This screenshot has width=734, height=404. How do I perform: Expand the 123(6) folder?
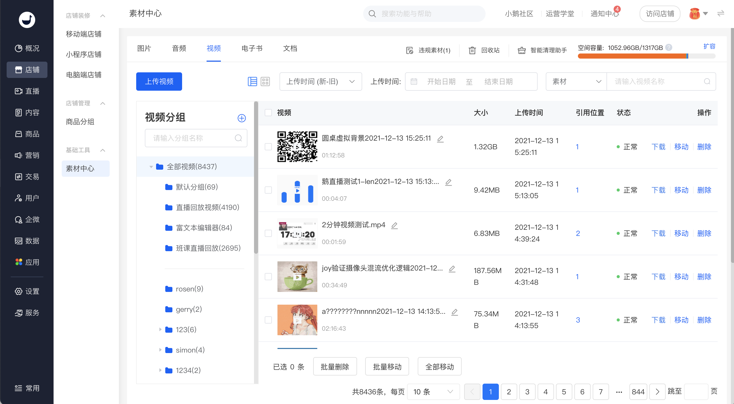pos(160,329)
